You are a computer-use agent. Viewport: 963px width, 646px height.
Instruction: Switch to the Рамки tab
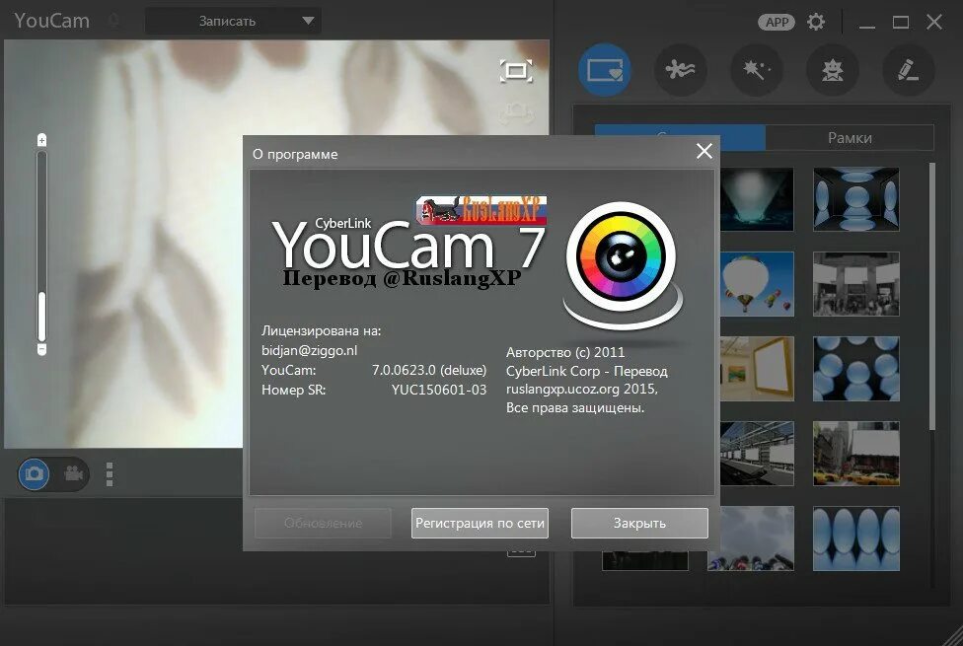tap(850, 137)
